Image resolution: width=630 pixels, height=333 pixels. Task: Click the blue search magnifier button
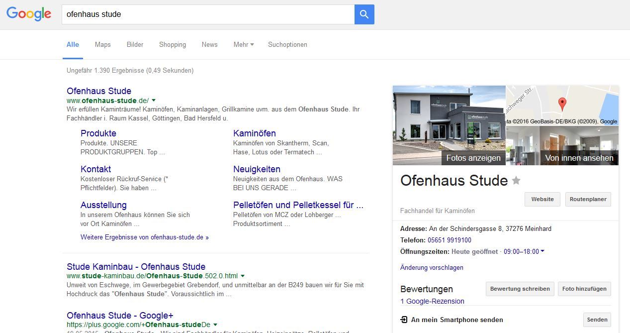click(x=364, y=14)
